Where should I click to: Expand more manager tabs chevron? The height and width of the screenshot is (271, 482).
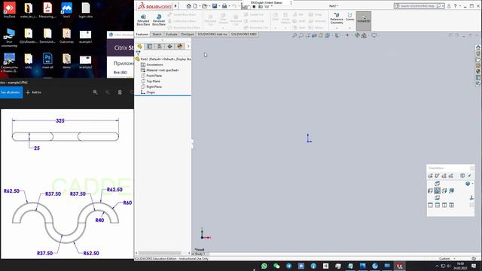point(188,47)
